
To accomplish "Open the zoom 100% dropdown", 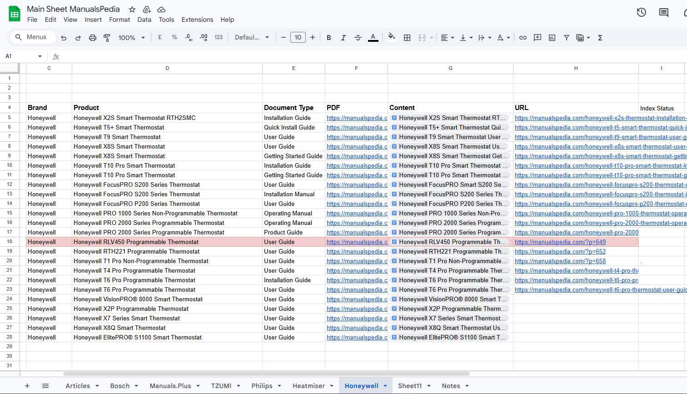I will 132,38.
